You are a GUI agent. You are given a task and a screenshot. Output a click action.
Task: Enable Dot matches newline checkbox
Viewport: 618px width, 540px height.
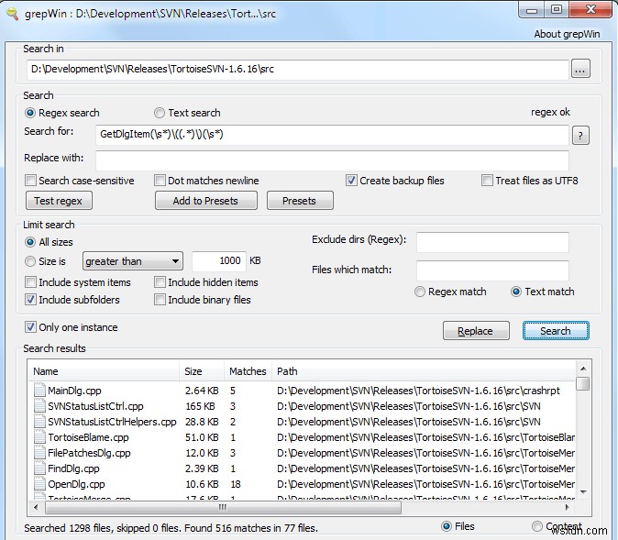(x=160, y=181)
